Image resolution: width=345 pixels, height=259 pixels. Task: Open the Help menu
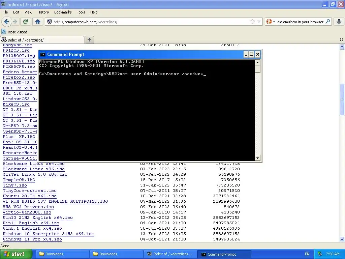(x=94, y=12)
